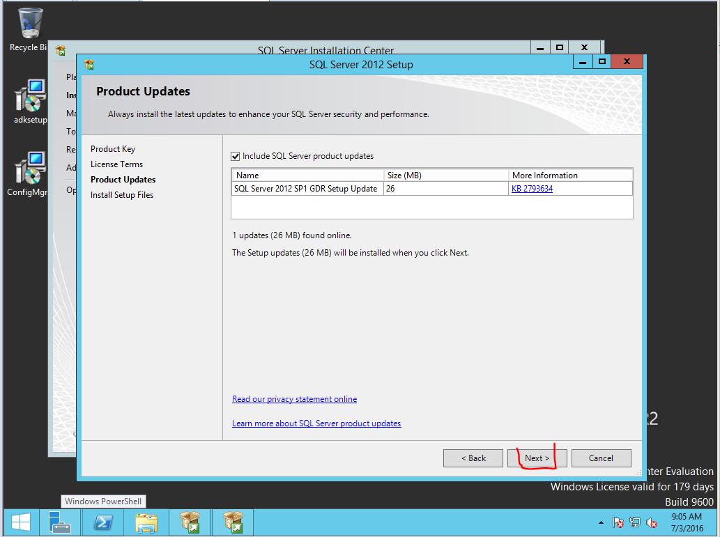Click the size value 26 cell
The width and height of the screenshot is (720, 537).
pos(446,189)
